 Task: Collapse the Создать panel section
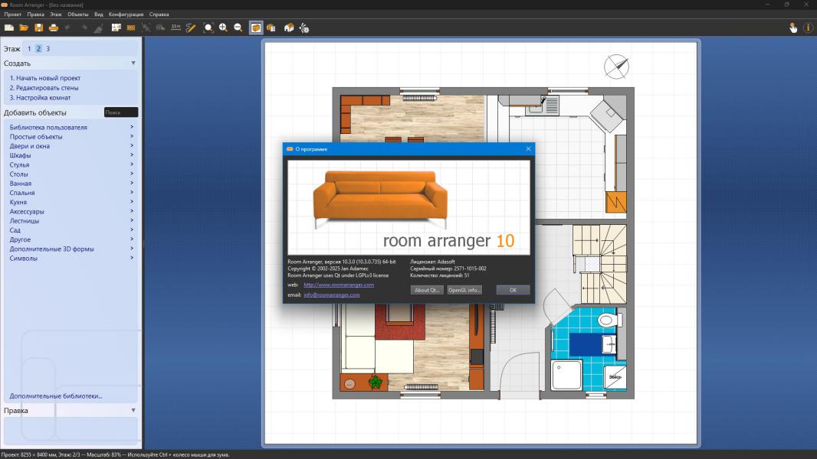[x=133, y=63]
